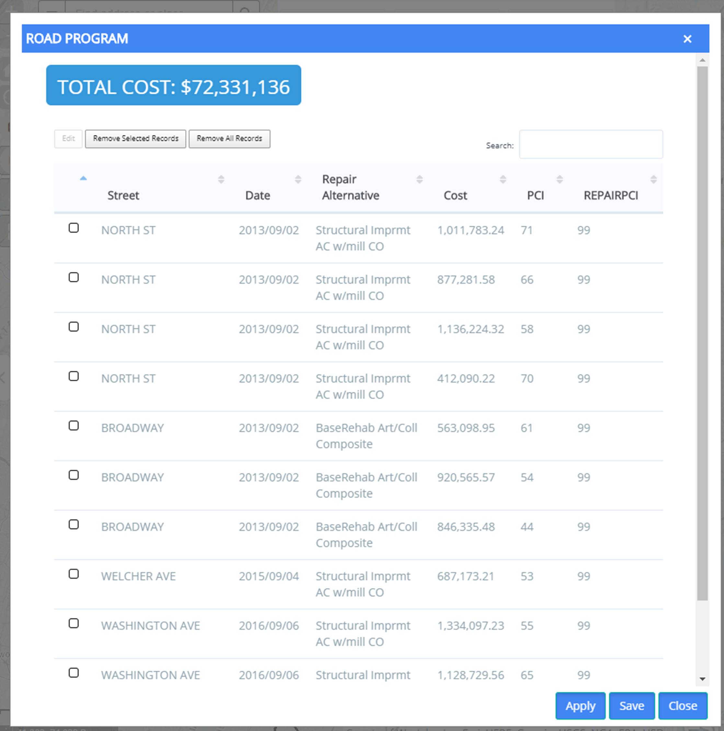Click the ascending sort arrow in first column
724x731 pixels.
coord(83,178)
